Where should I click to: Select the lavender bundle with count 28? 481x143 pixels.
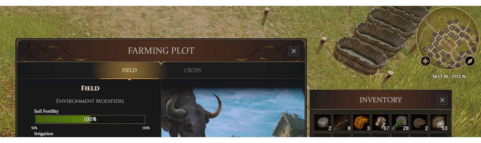(x=400, y=122)
